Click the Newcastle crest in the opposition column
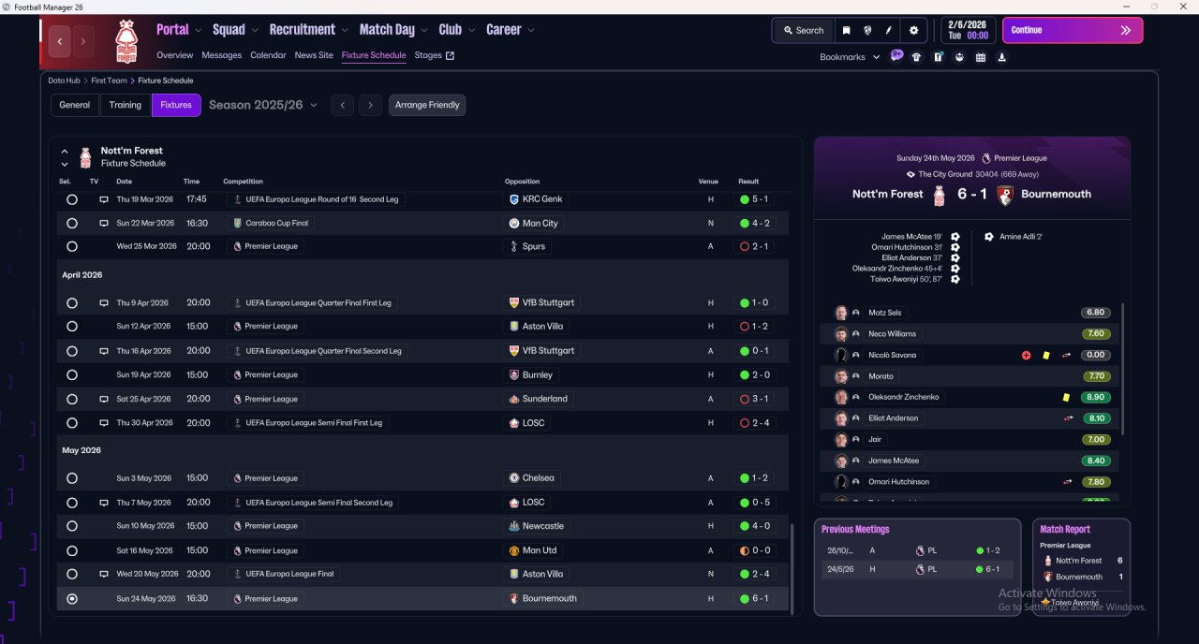The image size is (1199, 644). click(x=514, y=526)
